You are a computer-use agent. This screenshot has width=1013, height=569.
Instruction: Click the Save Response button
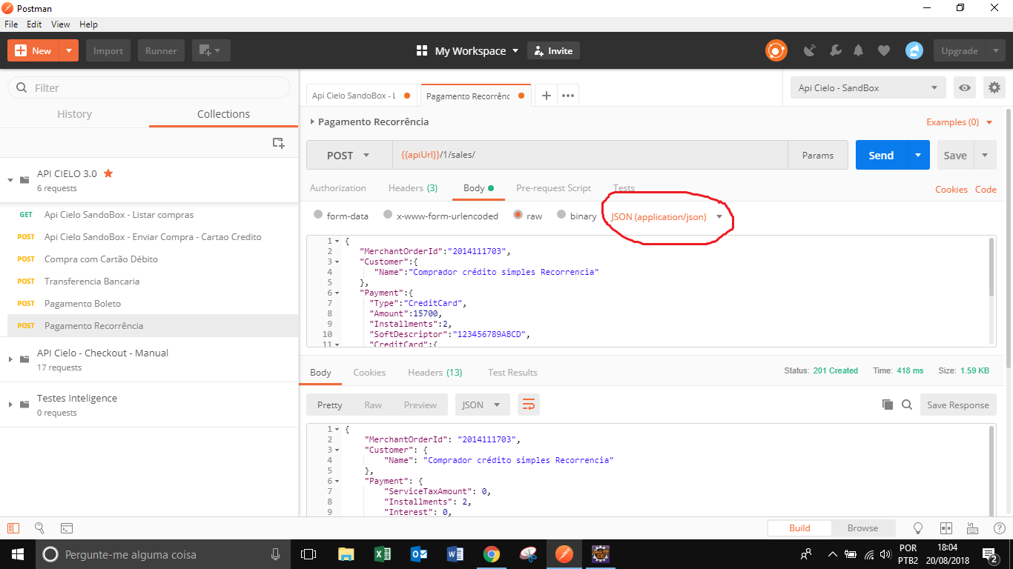click(x=958, y=405)
